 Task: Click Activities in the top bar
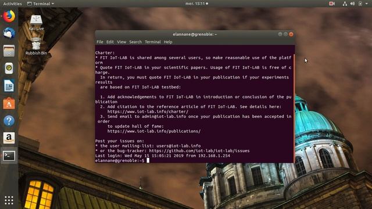click(12, 3)
